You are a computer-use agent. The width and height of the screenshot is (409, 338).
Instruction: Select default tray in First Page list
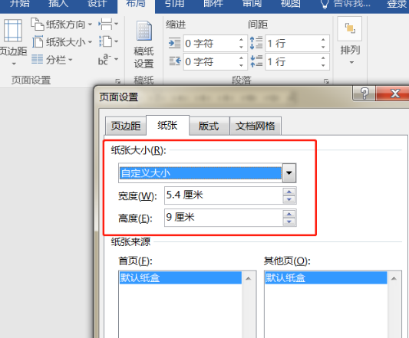pyautogui.click(x=180, y=277)
